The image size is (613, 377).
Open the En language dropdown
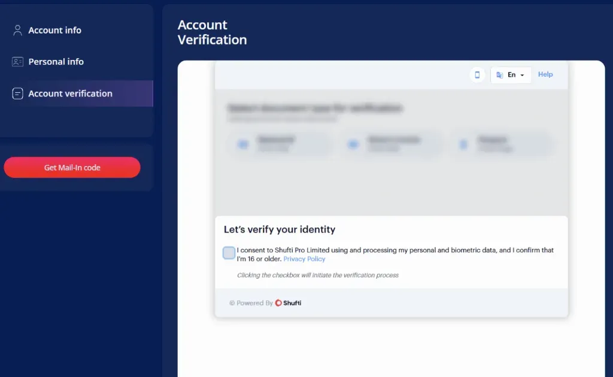[x=511, y=74]
